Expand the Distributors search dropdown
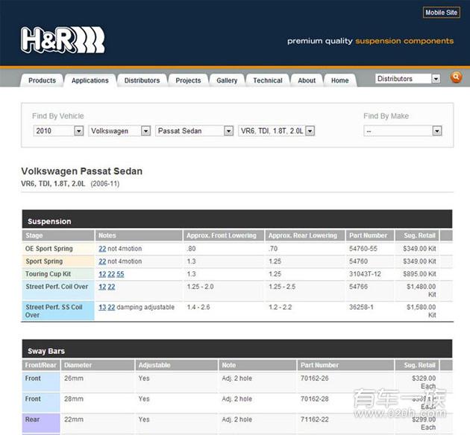The height and width of the screenshot is (435, 470). point(407,79)
